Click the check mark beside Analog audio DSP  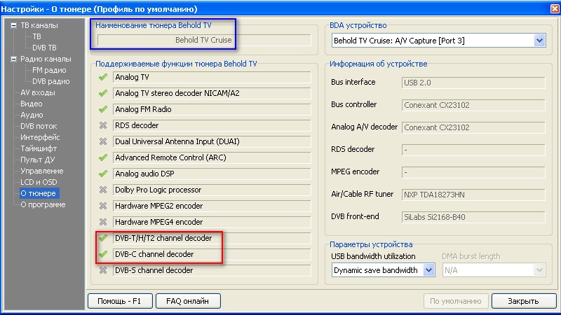(x=103, y=174)
